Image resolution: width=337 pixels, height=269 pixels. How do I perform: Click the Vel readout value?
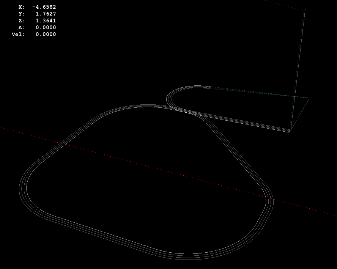(x=46, y=34)
